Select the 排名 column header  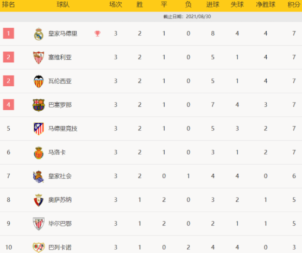[8, 4]
